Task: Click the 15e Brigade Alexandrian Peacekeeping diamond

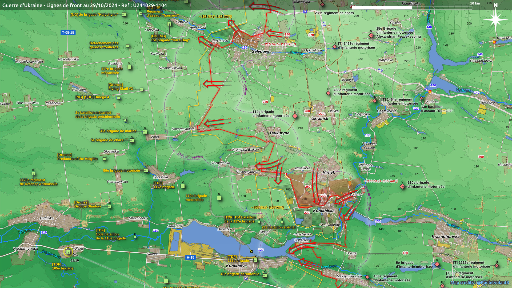Action: [x=371, y=35]
